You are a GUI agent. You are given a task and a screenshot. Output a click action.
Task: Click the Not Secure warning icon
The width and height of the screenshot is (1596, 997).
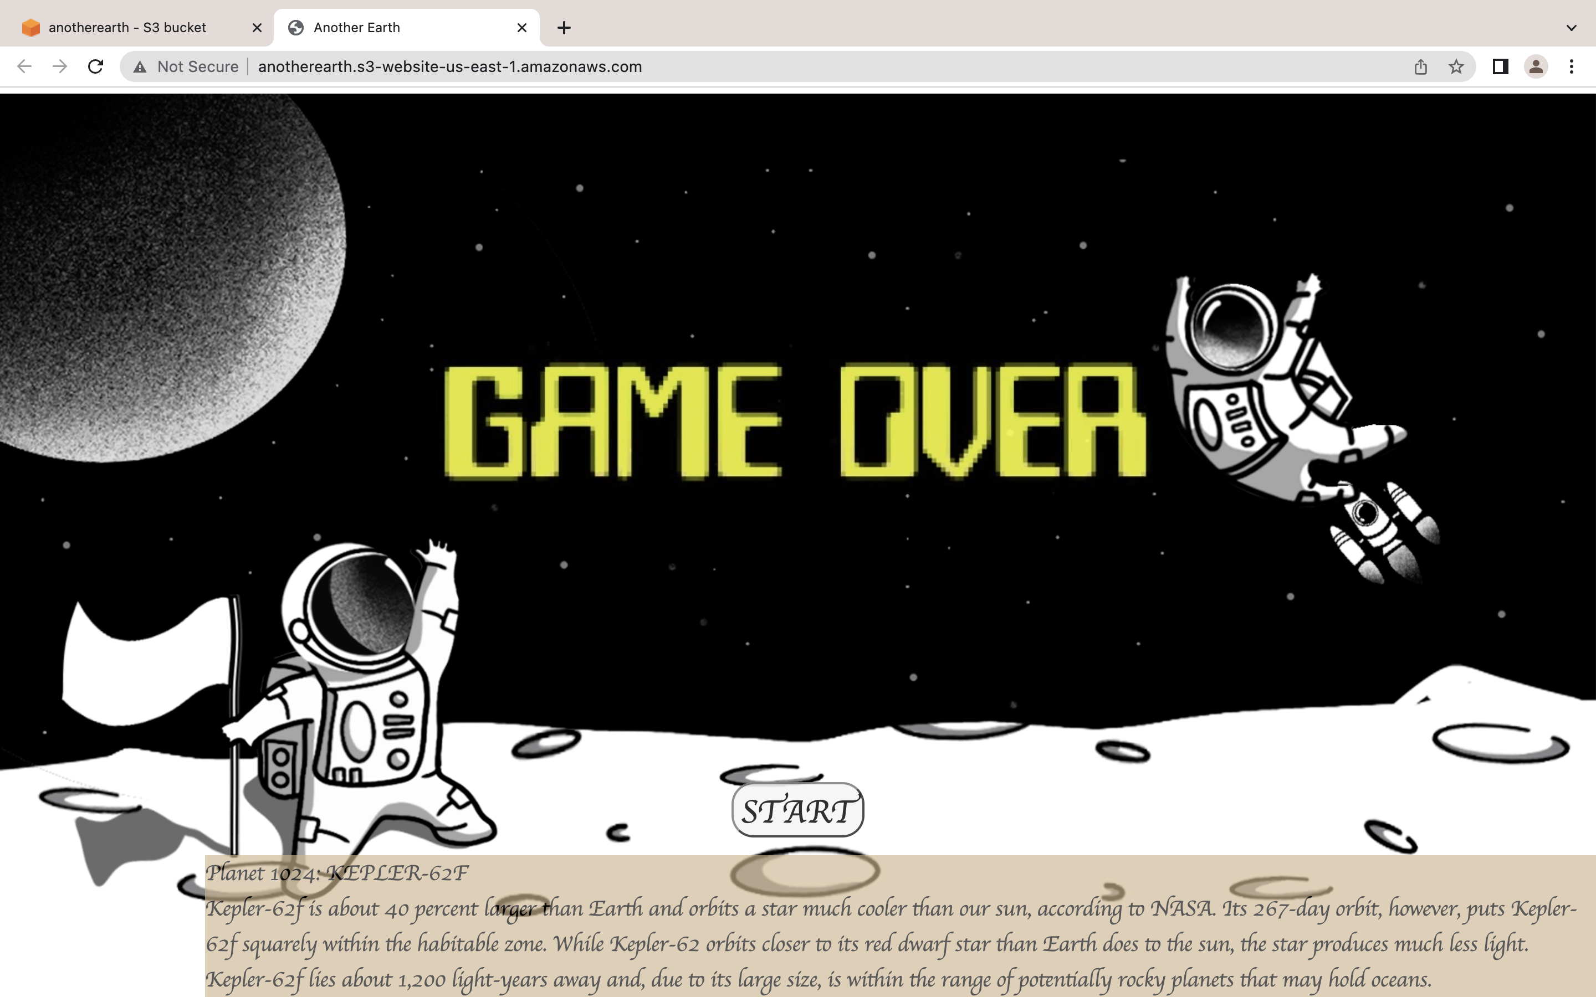tap(140, 66)
